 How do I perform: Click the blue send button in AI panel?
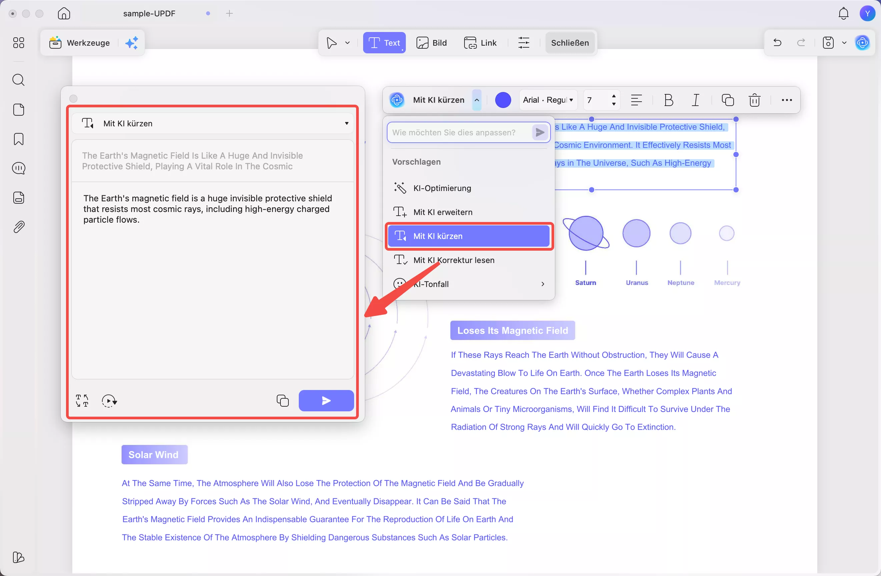pyautogui.click(x=326, y=401)
